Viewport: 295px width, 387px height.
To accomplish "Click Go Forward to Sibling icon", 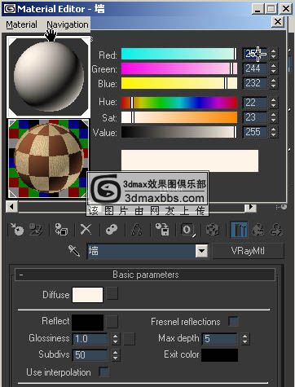I will pos(276,230).
